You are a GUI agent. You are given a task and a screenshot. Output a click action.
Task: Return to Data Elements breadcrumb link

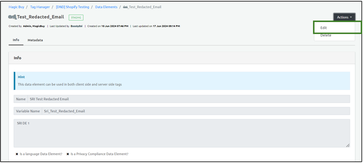(106, 7)
